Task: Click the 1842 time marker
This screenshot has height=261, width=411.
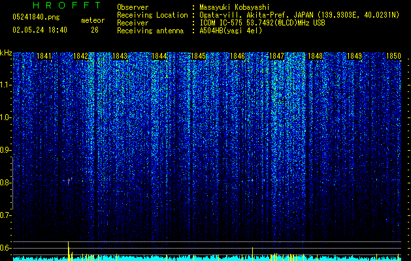Action: coord(81,56)
